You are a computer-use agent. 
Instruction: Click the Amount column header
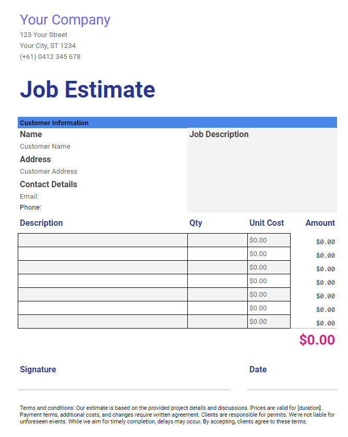[x=320, y=223]
